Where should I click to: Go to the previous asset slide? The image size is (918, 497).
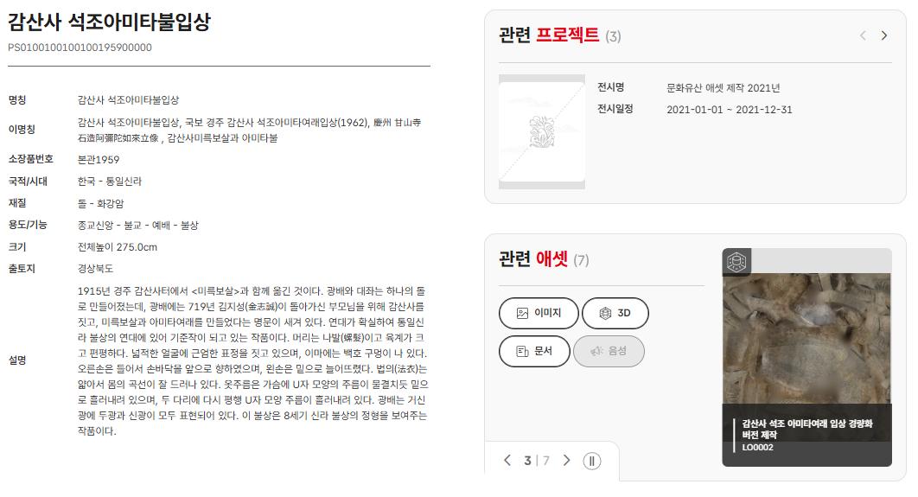click(507, 461)
